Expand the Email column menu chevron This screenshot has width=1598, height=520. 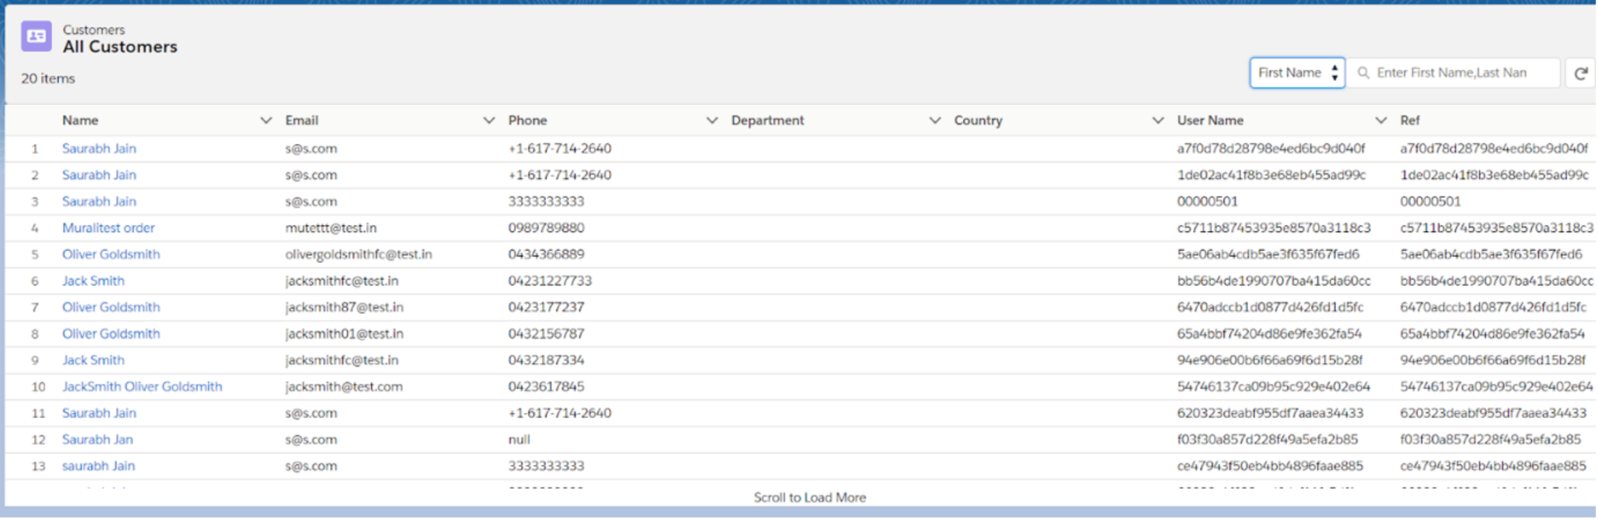[489, 120]
